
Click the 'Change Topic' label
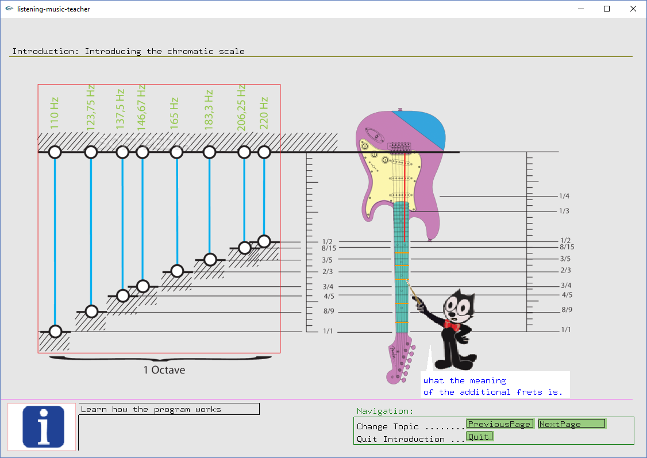387,426
